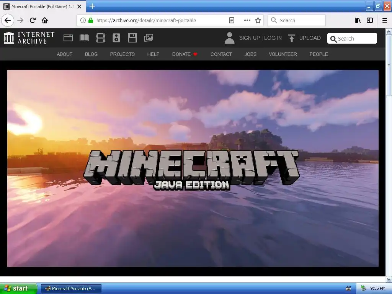The height and width of the screenshot is (294, 392).
Task: Close the Minecraft Portable tab
Action: [79, 7]
